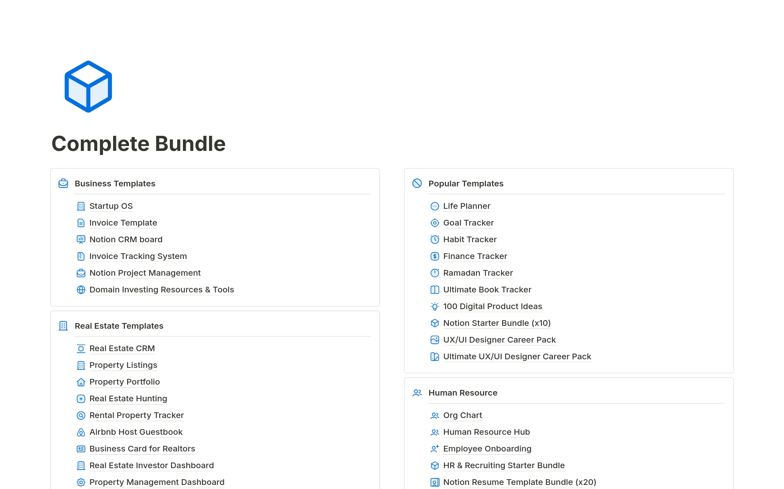Screen dimensions: 784x489
Task: Open Invoice Tracking System link
Action: click(x=138, y=256)
